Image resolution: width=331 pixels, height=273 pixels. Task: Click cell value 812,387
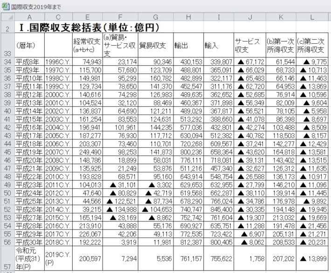[188, 242]
